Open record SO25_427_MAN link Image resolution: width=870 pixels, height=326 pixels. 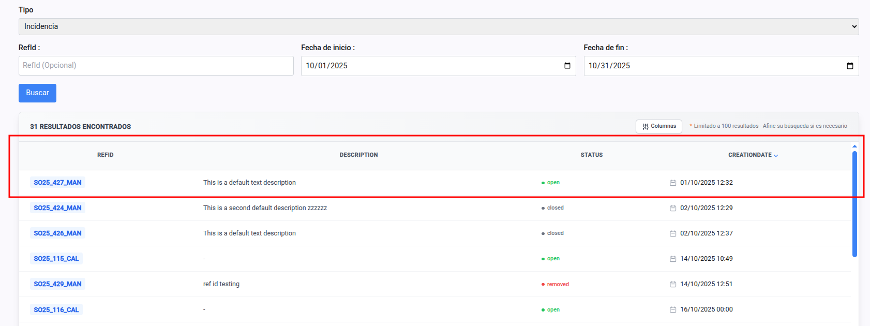pos(57,183)
